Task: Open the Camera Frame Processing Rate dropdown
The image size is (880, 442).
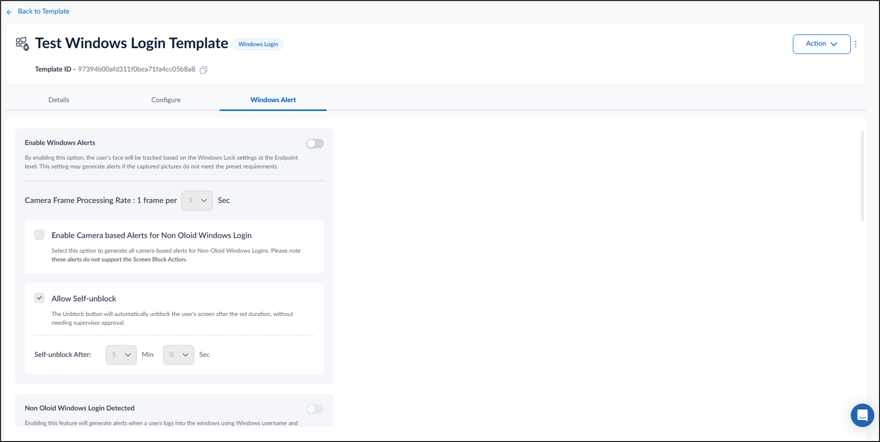Action: coord(197,200)
